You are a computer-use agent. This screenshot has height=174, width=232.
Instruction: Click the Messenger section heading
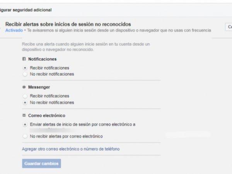coord(39,87)
